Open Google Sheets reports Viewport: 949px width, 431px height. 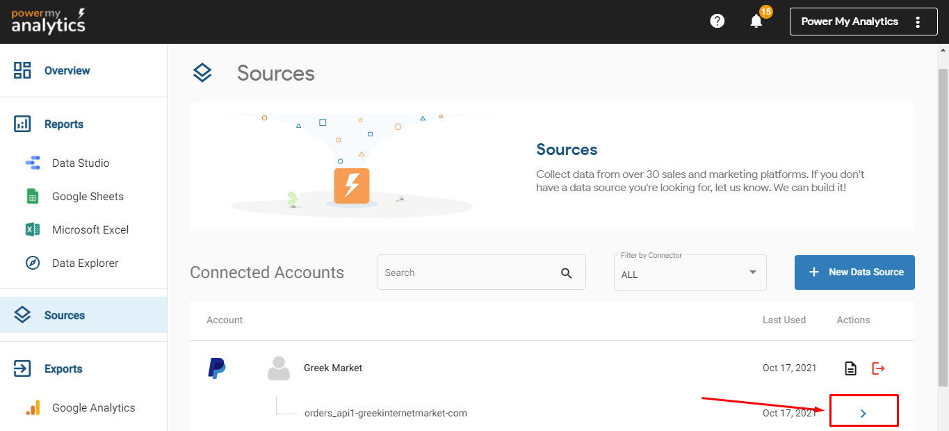pyautogui.click(x=88, y=197)
